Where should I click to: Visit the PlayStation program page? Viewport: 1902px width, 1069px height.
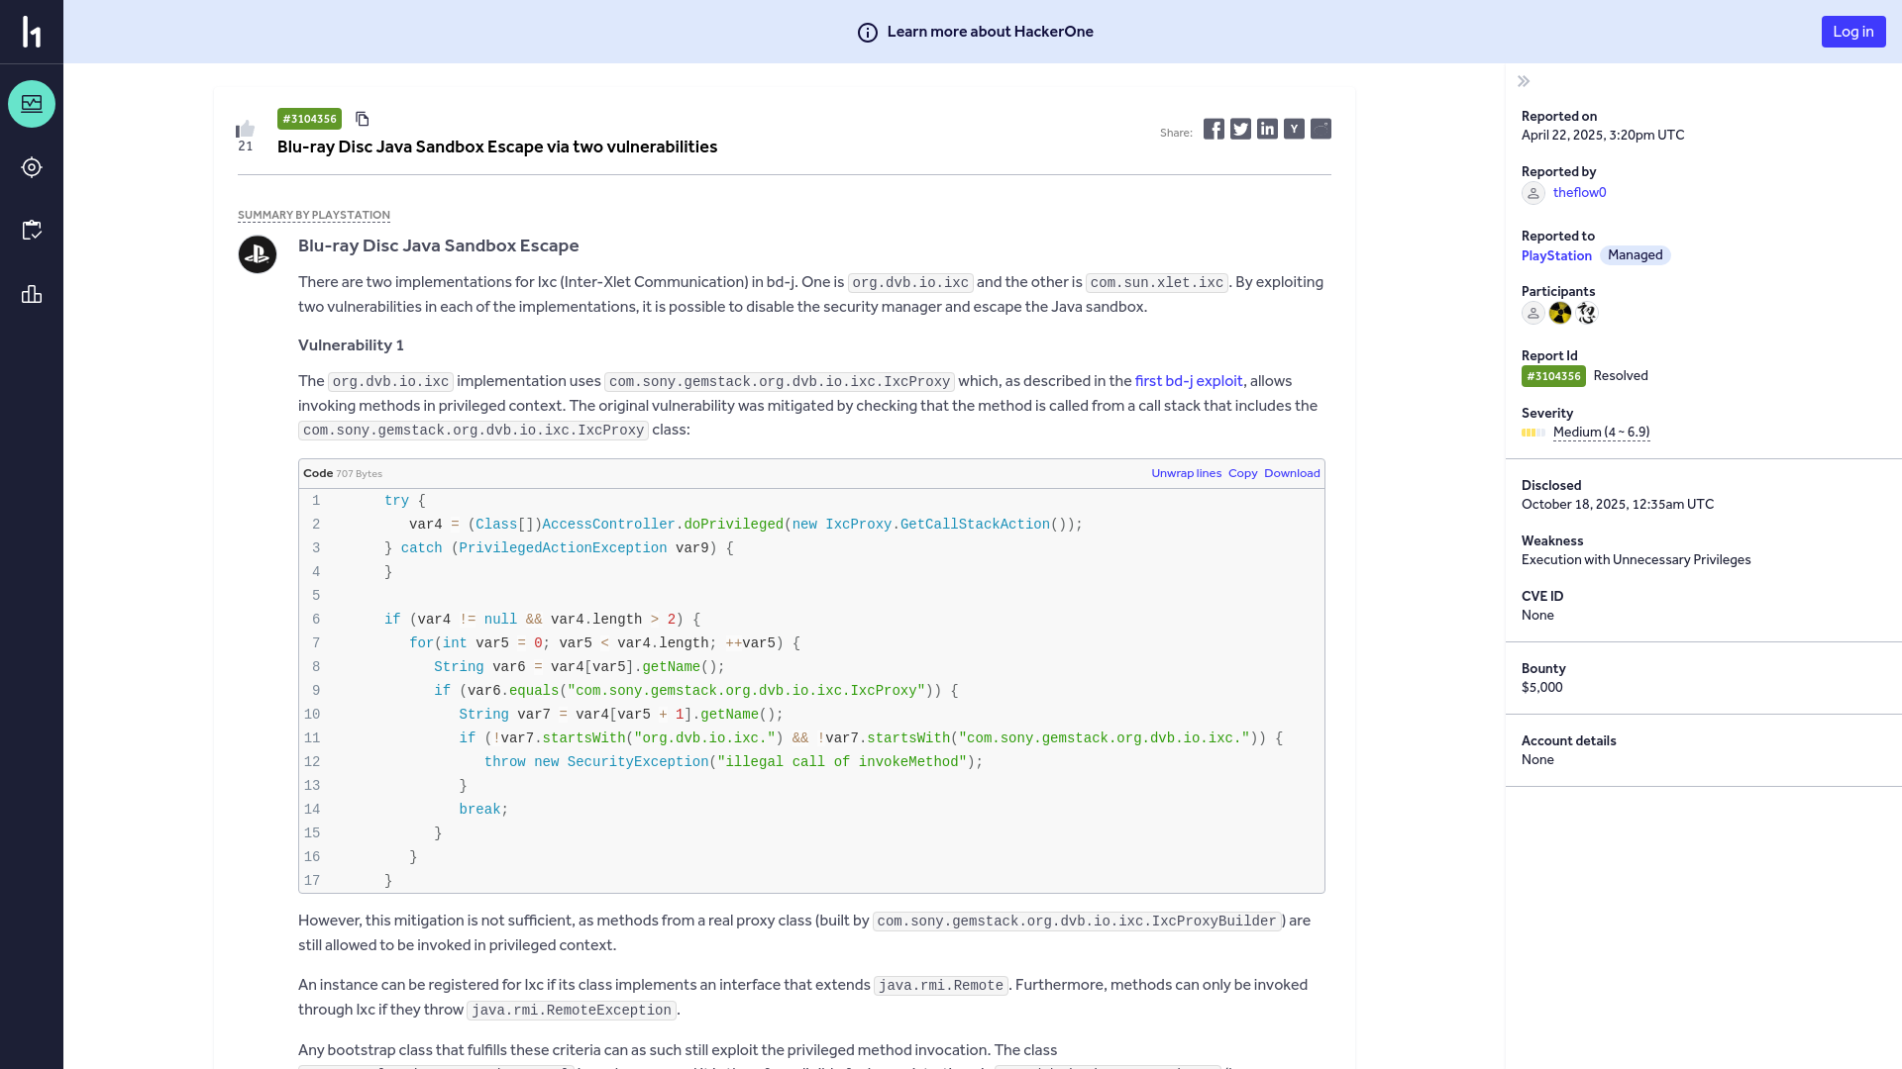click(x=1555, y=255)
